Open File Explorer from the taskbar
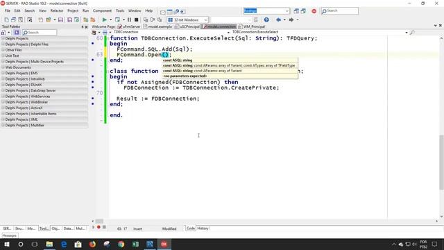 click(49, 244)
